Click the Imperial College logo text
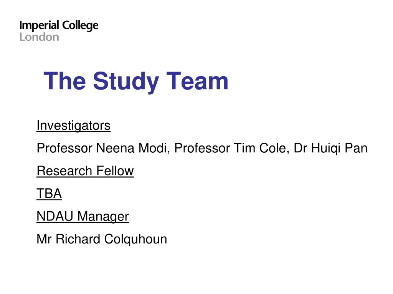 tap(59, 26)
